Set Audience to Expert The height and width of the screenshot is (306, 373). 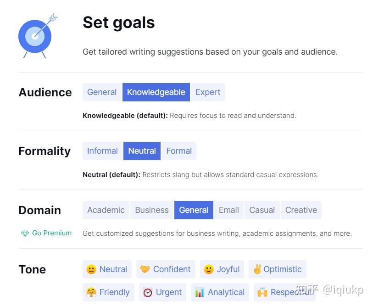208,92
